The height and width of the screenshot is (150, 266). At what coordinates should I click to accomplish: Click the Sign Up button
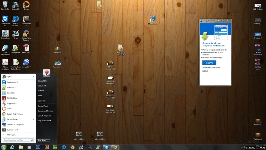(209, 63)
